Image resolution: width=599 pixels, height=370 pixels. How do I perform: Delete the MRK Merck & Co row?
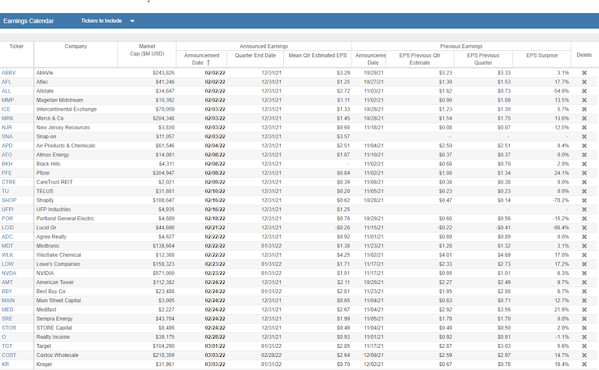tap(584, 119)
